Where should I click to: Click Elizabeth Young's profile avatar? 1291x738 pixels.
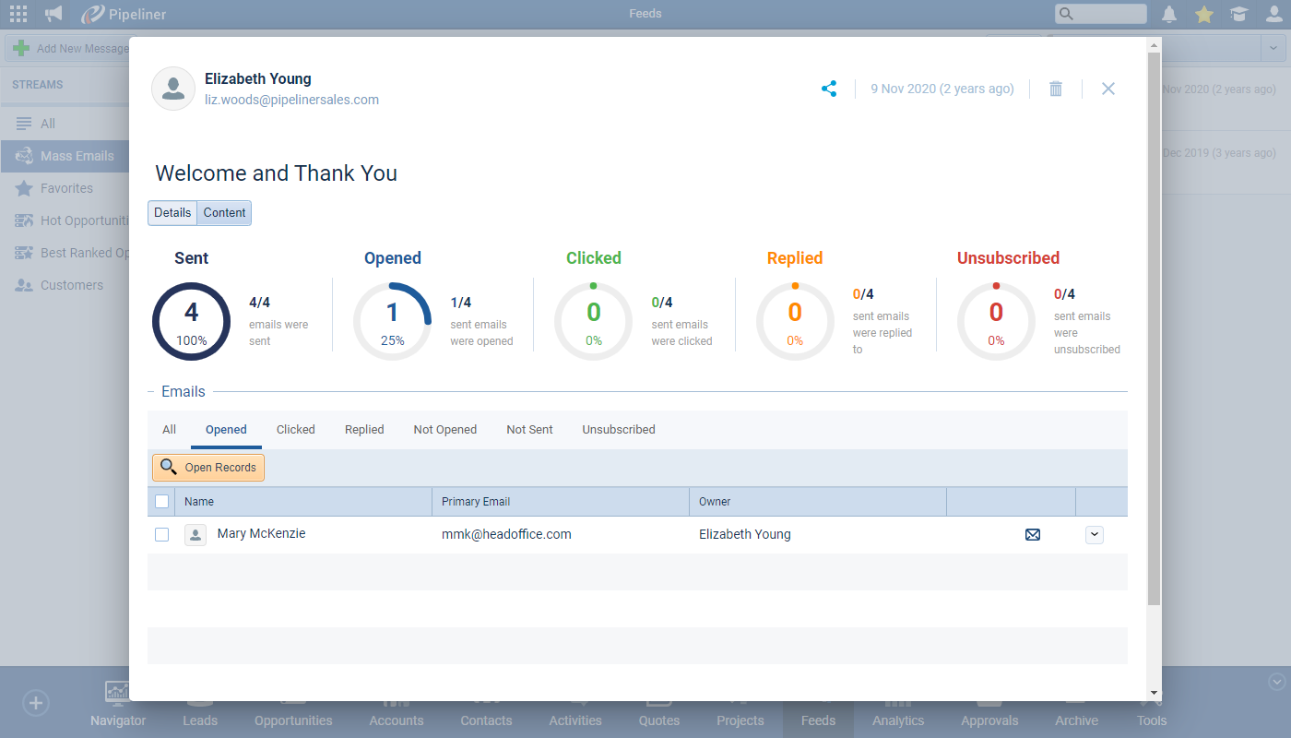(172, 89)
